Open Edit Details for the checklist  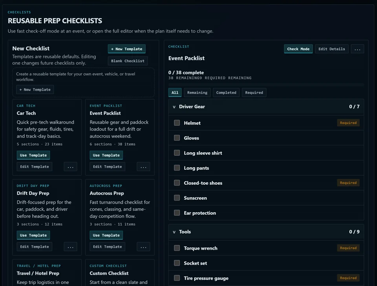tap(332, 49)
